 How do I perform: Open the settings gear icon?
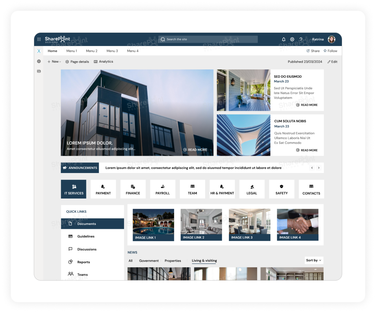(x=292, y=39)
